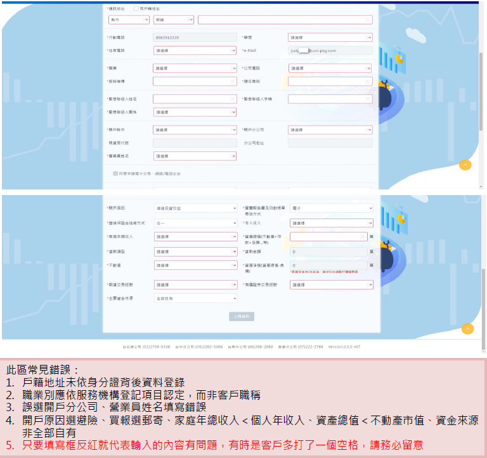Screen dimensions: 487x458
Task: Expand the 開戶原因 dropdown
Action: pos(194,208)
